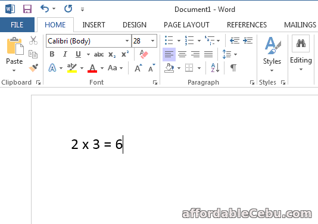This screenshot has width=318, height=224.
Task: Align text left
Action: point(169,54)
